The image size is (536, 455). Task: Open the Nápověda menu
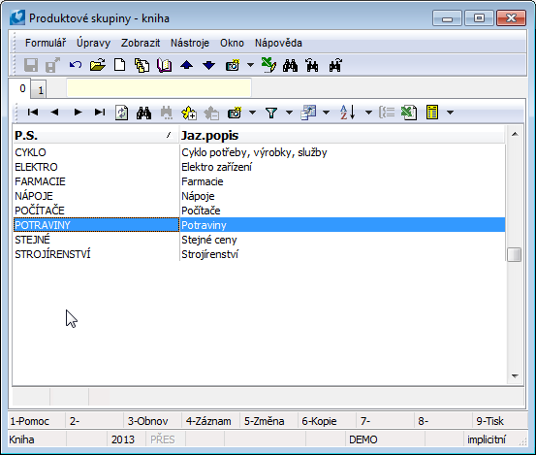(278, 43)
